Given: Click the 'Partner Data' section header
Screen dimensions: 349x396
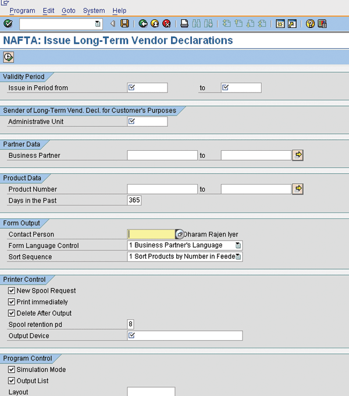Looking at the screenshot, I should point(22,144).
